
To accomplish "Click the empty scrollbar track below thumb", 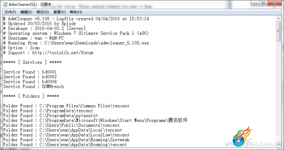I will [278, 94].
